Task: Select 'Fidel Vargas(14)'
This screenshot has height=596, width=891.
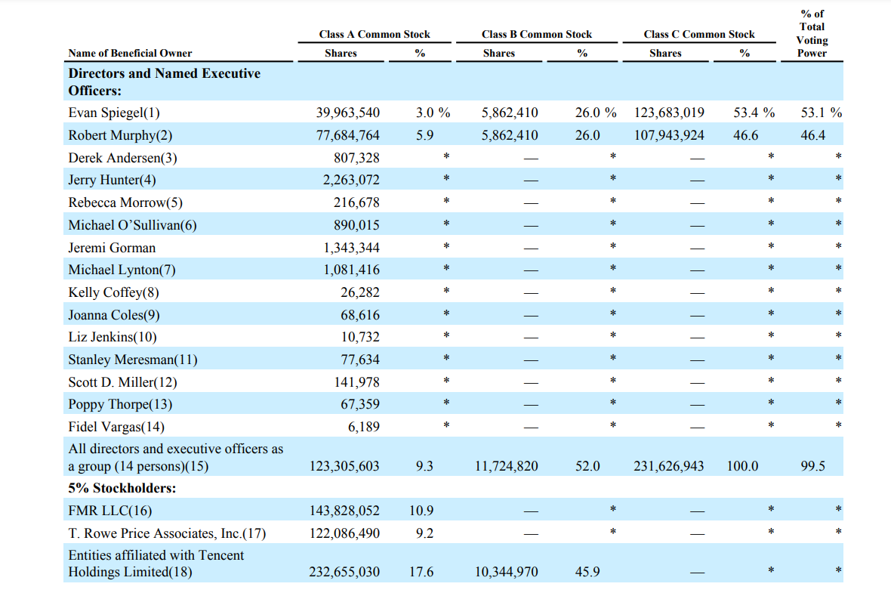Action: click(116, 427)
